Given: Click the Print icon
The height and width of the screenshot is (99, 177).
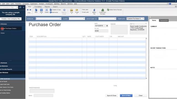Looking at the screenshot, I should 71,10.
